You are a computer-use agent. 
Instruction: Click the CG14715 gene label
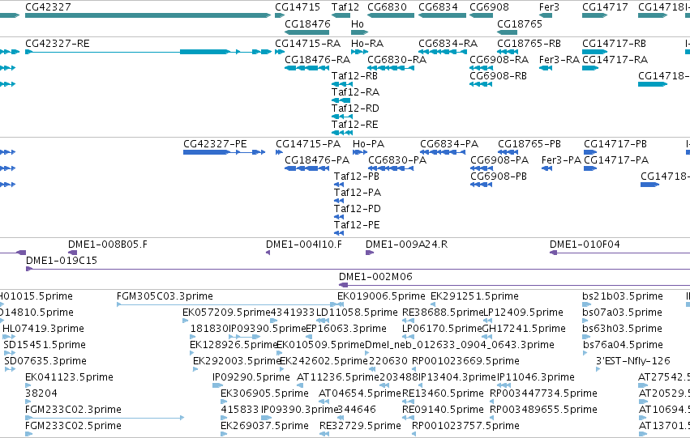(x=298, y=7)
